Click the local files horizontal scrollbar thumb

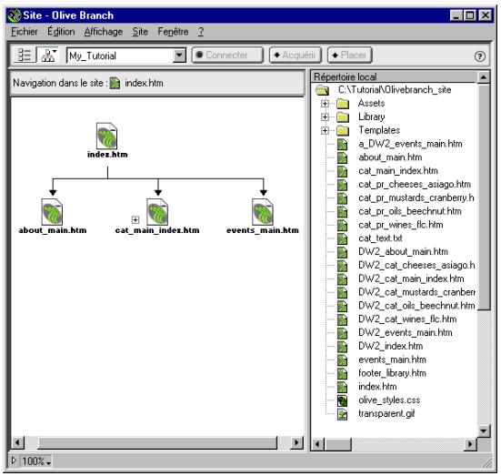pos(337,444)
